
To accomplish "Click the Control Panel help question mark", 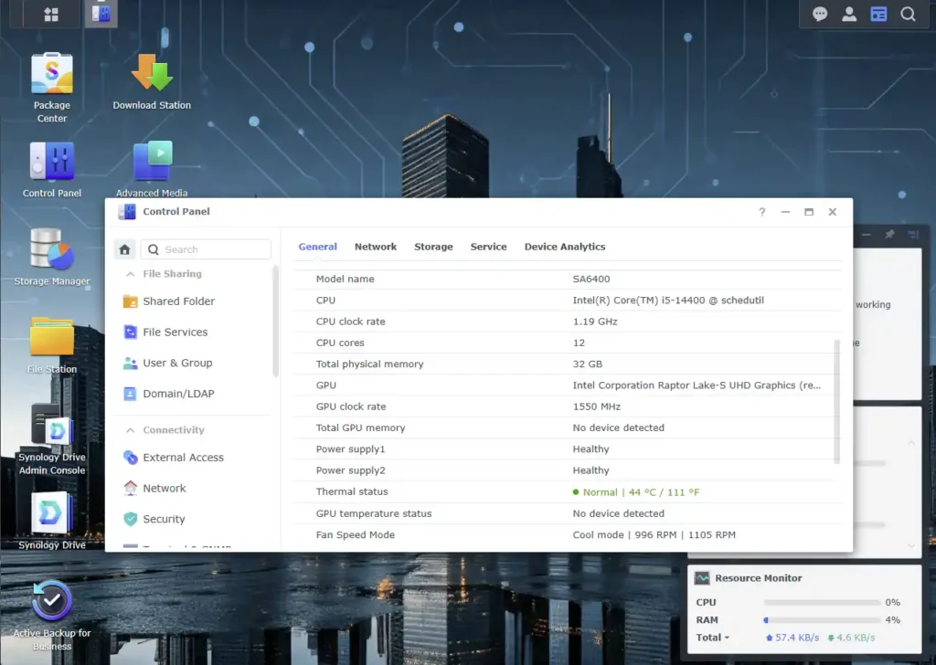I will [x=762, y=212].
